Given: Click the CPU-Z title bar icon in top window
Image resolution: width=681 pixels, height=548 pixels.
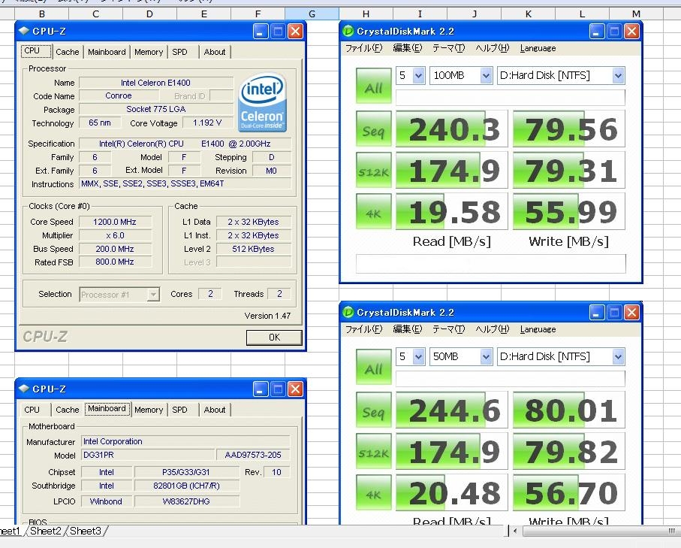Looking at the screenshot, I should [x=24, y=31].
